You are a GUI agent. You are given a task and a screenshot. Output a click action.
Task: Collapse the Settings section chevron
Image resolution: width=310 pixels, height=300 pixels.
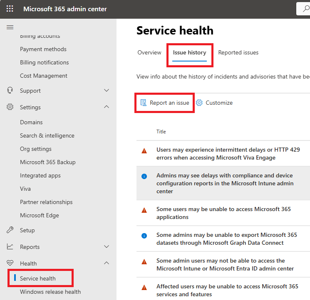[107, 107]
